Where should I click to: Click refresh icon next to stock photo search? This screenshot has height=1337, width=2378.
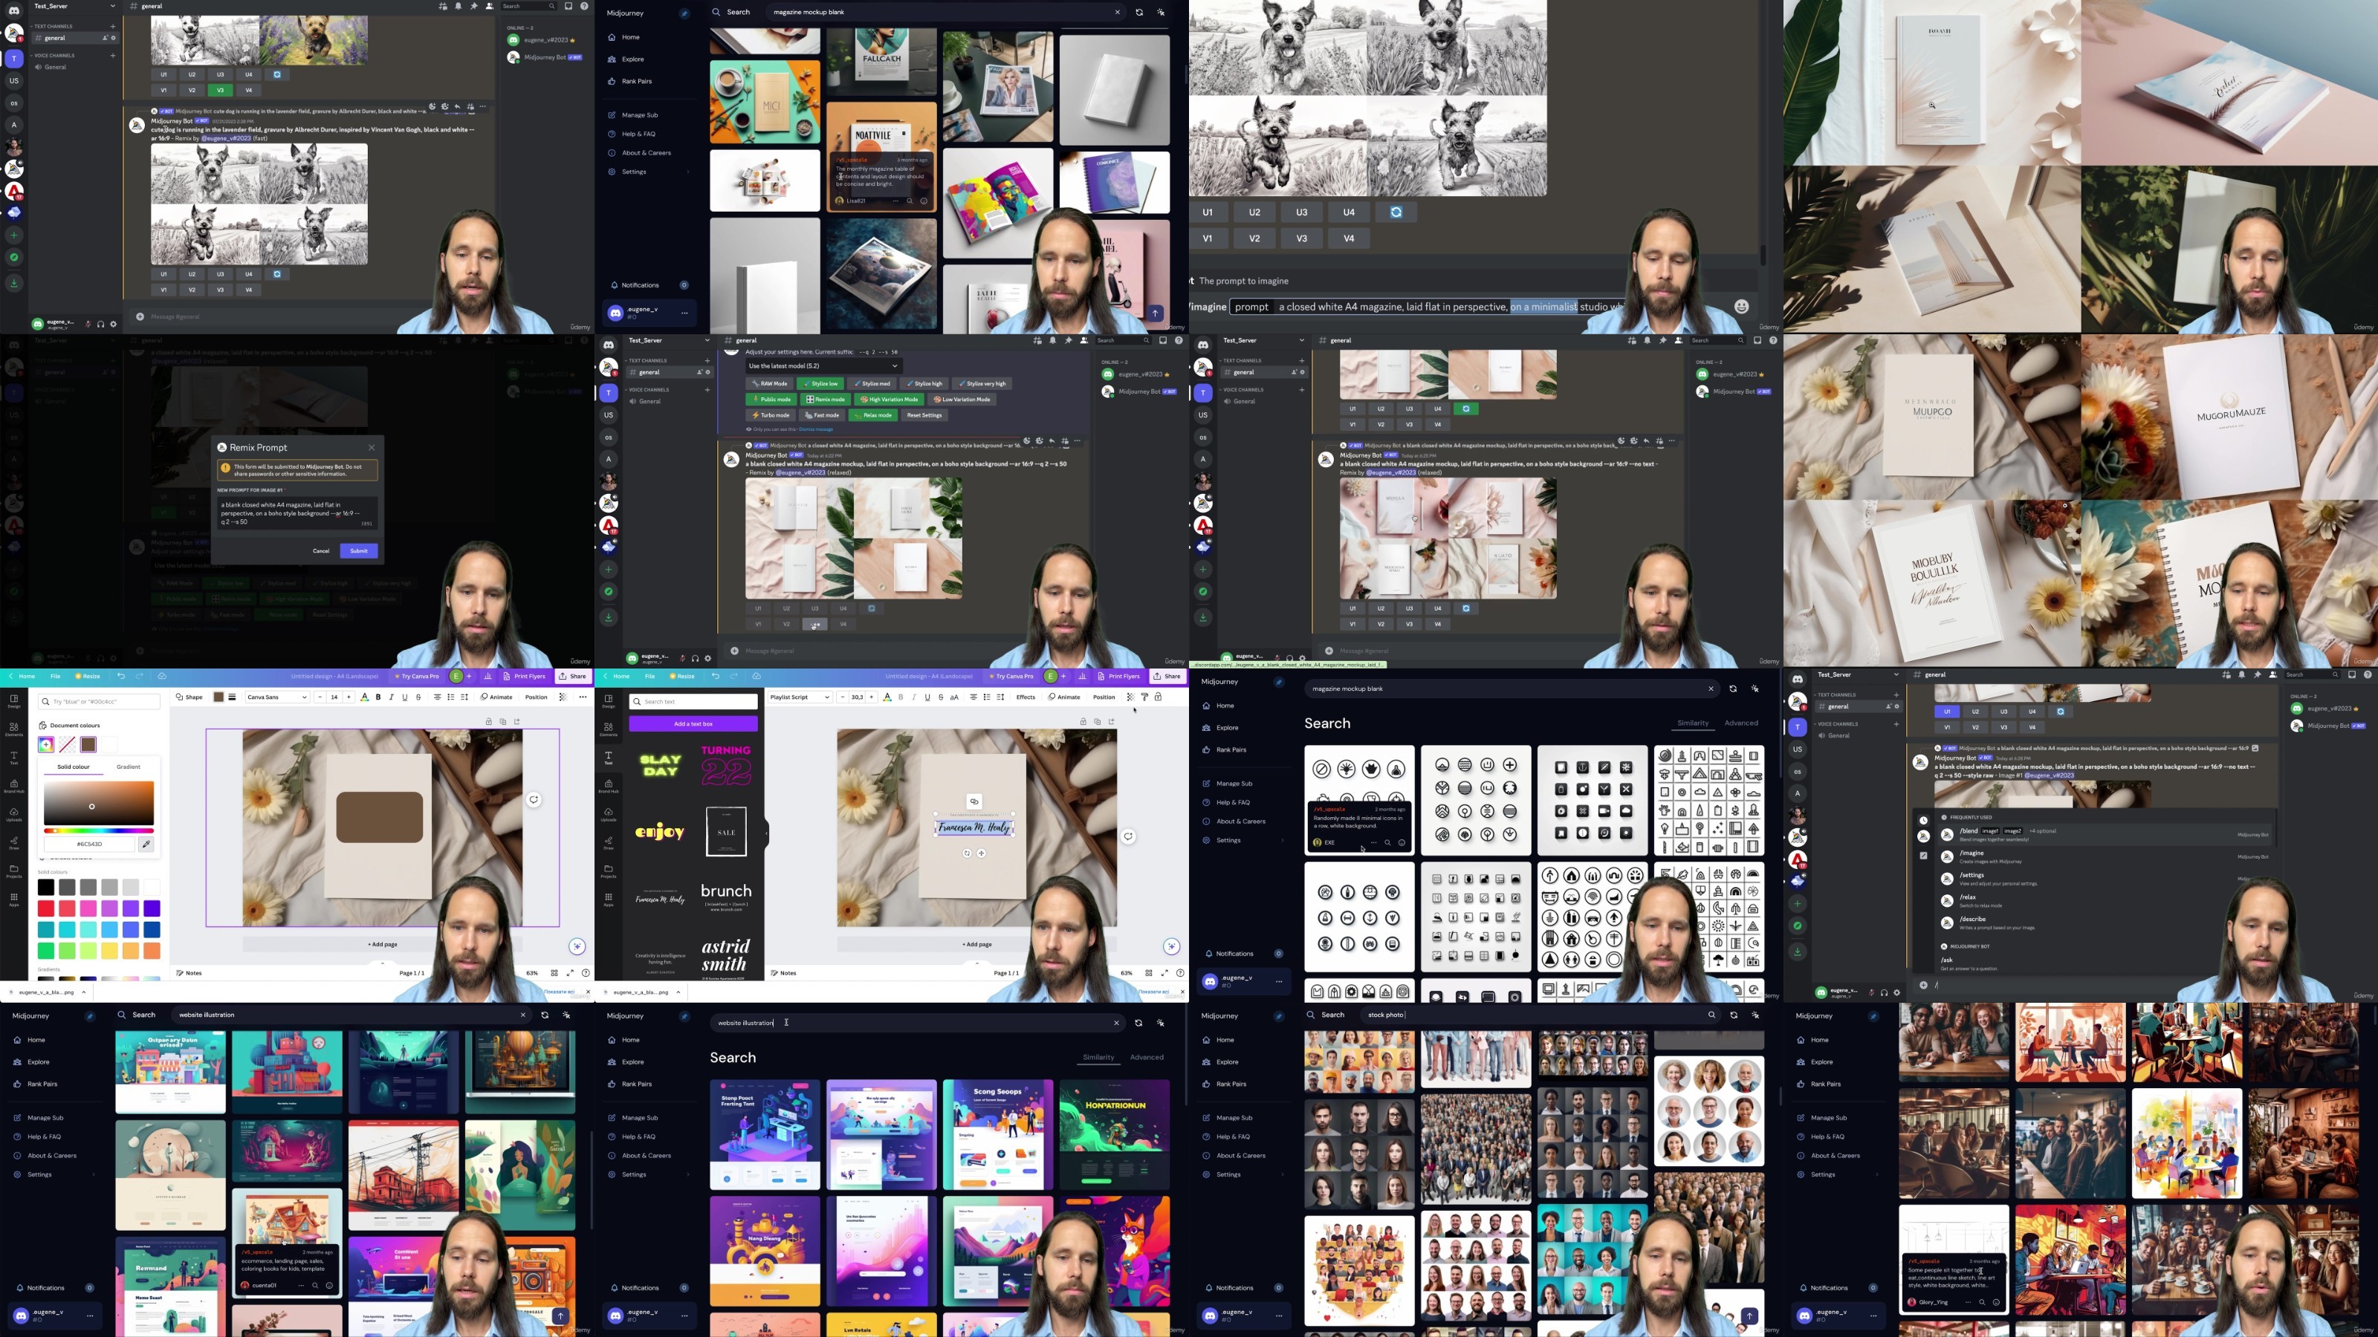pyautogui.click(x=1733, y=1015)
